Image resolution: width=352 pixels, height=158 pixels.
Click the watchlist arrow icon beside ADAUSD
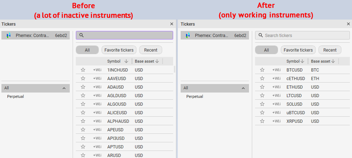click(97, 87)
